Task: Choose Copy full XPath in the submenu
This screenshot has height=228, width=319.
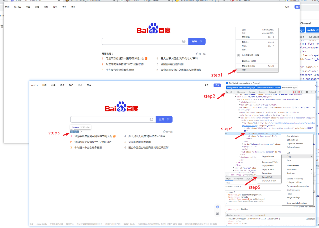Action: 269,181
